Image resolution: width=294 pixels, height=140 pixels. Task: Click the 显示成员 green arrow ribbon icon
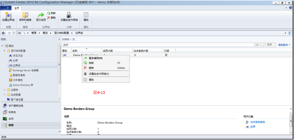41,15
